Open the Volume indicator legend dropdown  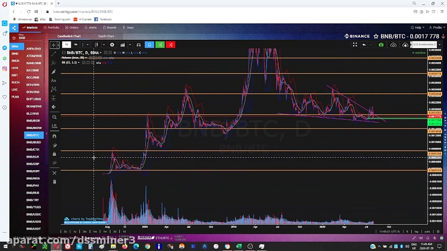click(86, 58)
